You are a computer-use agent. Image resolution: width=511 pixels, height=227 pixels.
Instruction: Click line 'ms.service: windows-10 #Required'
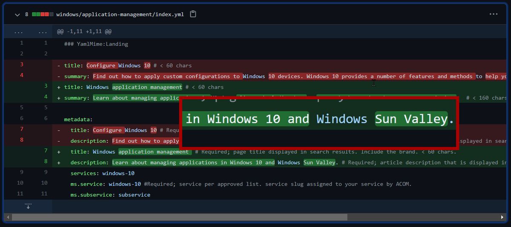[241, 184]
